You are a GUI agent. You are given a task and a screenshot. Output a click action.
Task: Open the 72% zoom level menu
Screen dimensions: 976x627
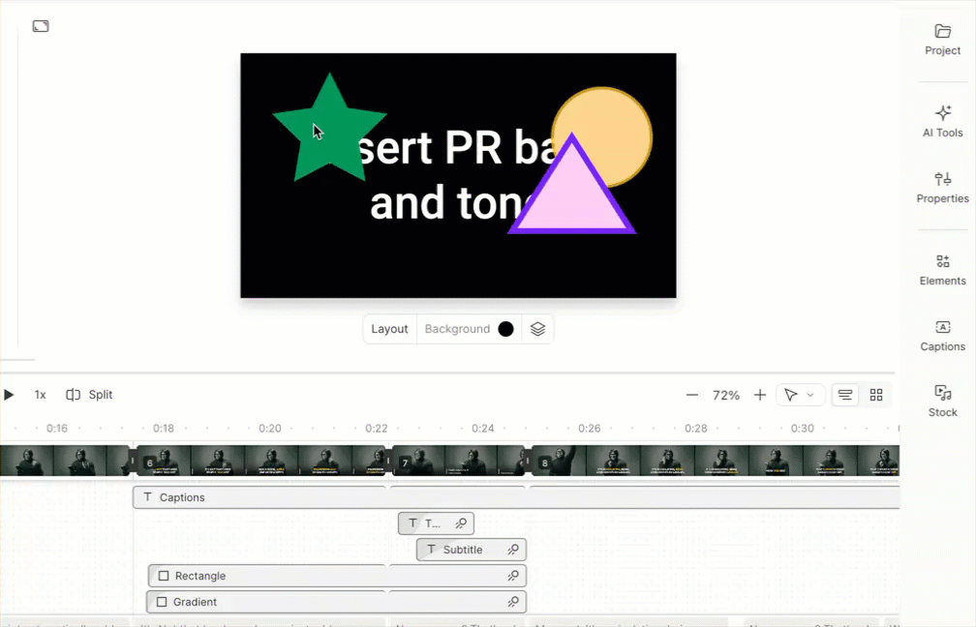pyautogui.click(x=725, y=395)
